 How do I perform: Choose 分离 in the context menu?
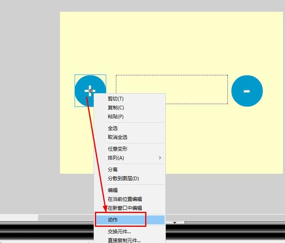[130, 170]
